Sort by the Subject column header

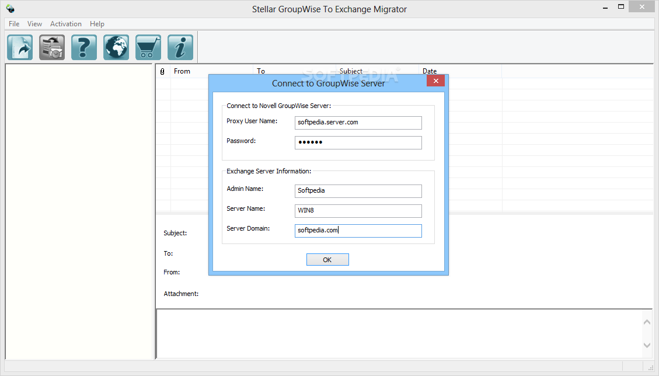(x=377, y=71)
